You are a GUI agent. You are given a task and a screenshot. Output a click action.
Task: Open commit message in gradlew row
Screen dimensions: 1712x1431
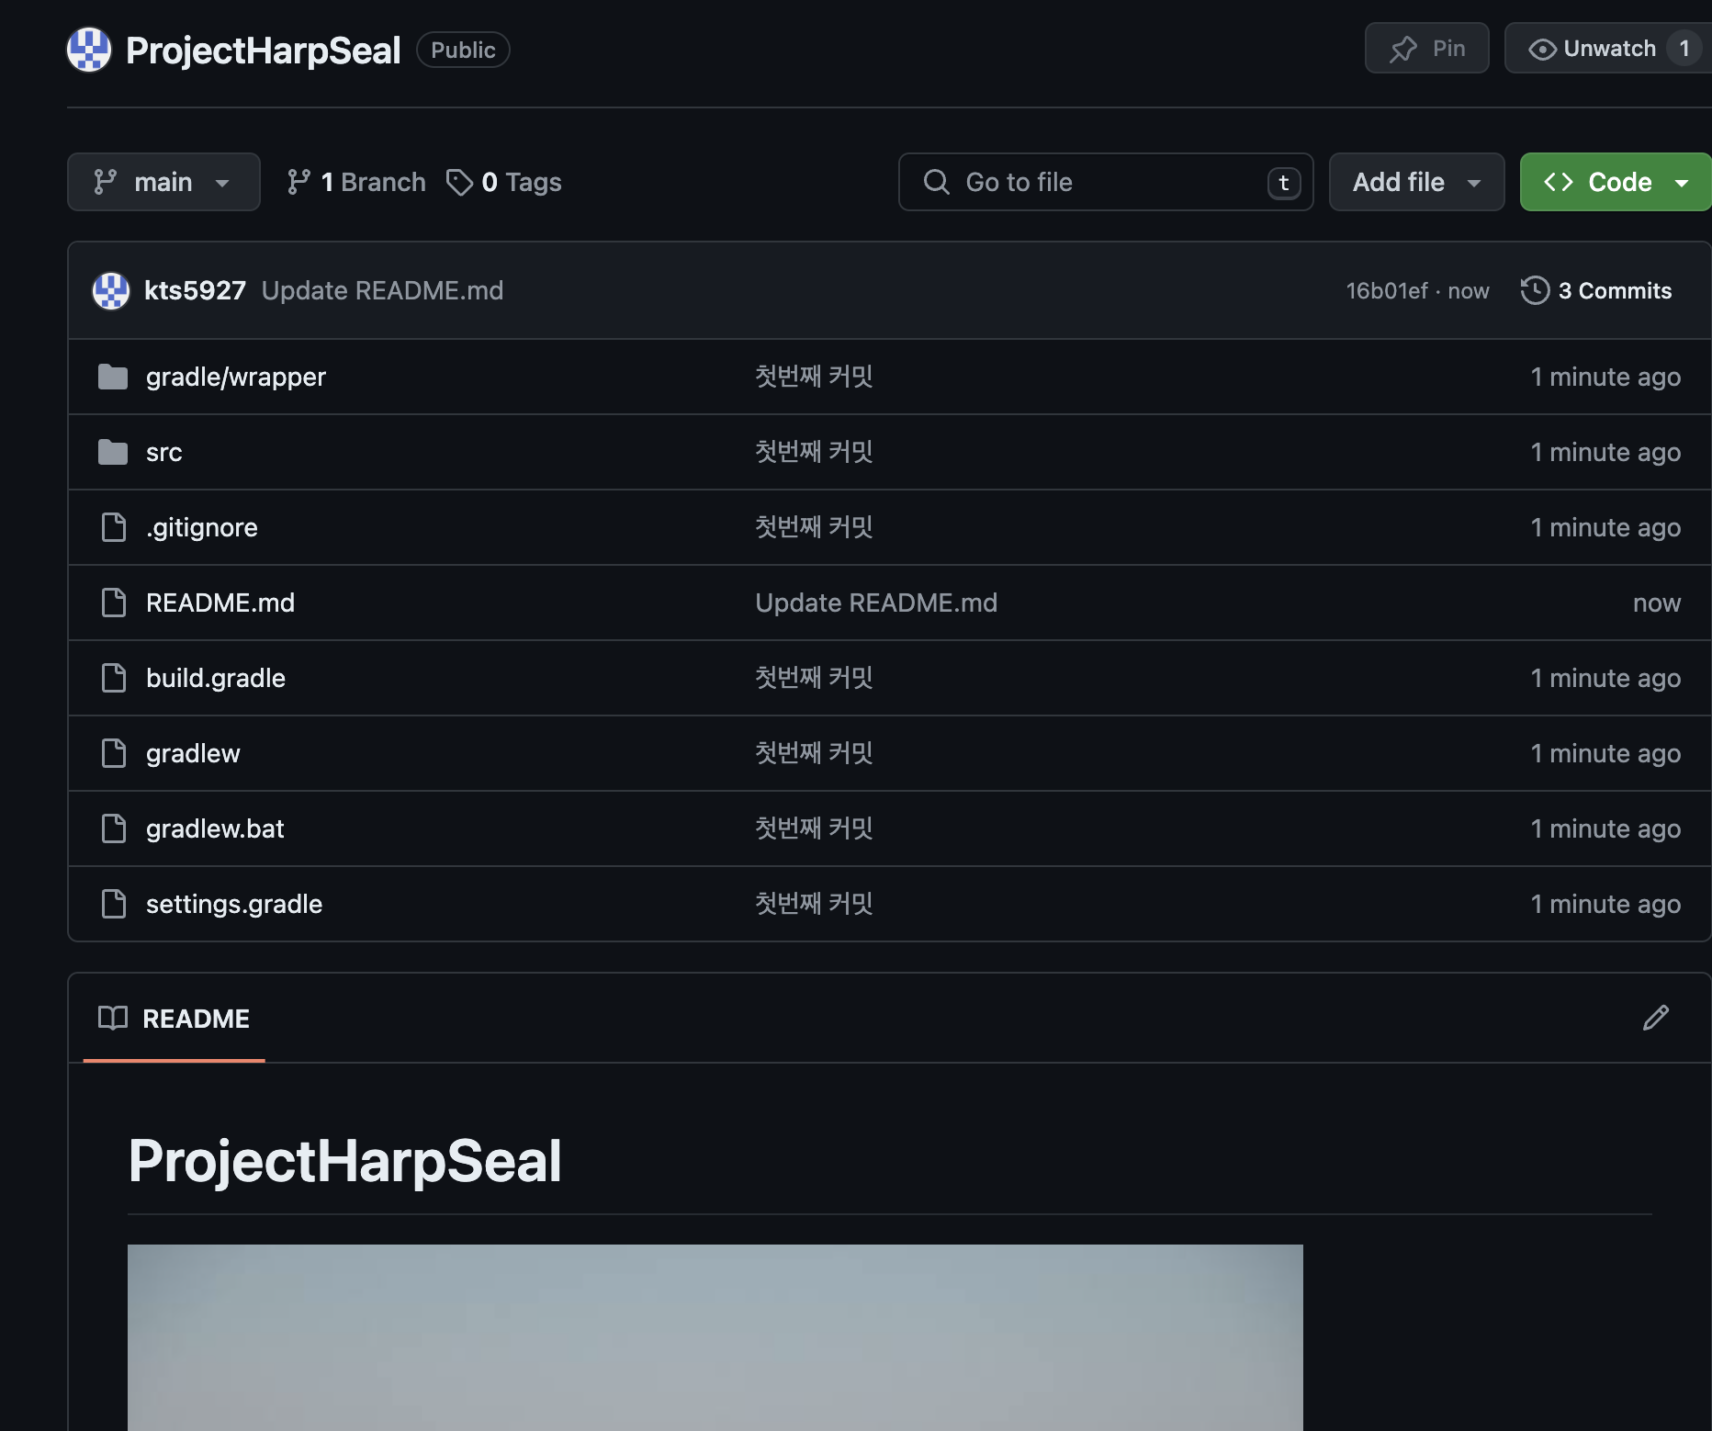(814, 753)
